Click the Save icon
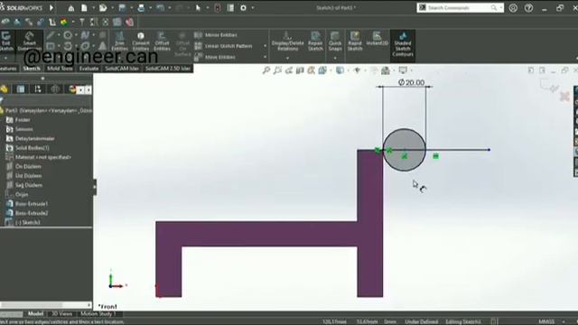 pyautogui.click(x=123, y=8)
